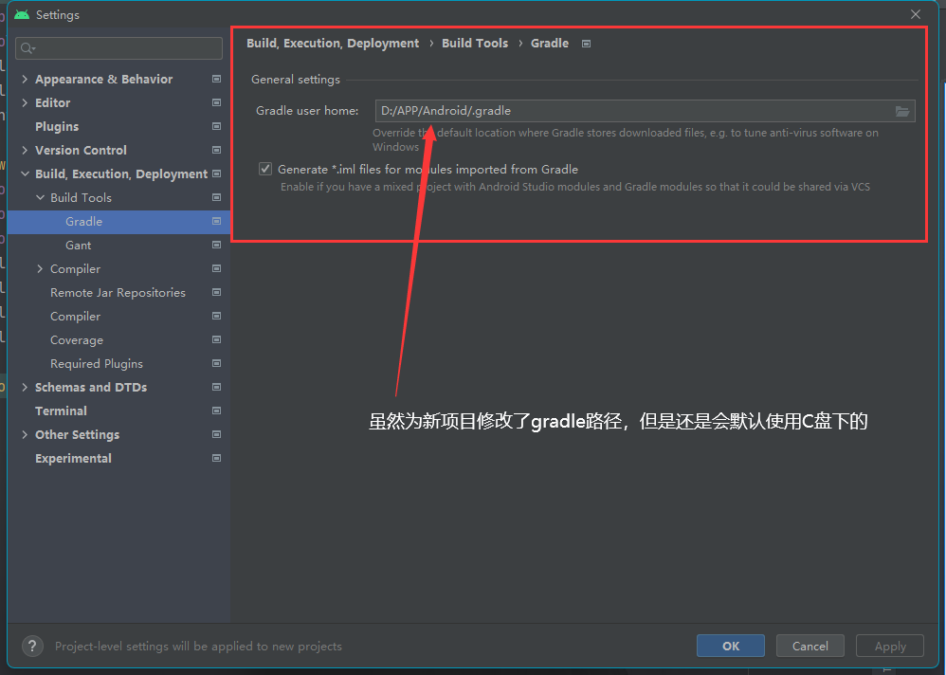Collapse Build, Execution, Deployment in sidebar
Image resolution: width=946 pixels, height=675 pixels.
pyautogui.click(x=25, y=173)
